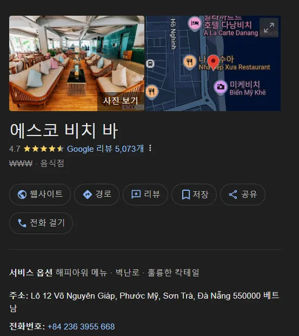Open the 사진 보기 photo viewer

coord(121,101)
